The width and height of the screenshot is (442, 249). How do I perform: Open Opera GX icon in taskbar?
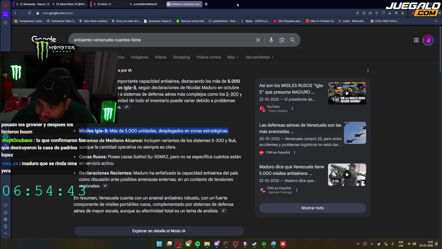[x=179, y=244]
